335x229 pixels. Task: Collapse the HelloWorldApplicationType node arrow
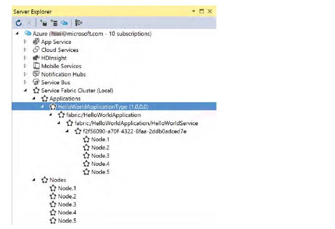tap(42, 106)
